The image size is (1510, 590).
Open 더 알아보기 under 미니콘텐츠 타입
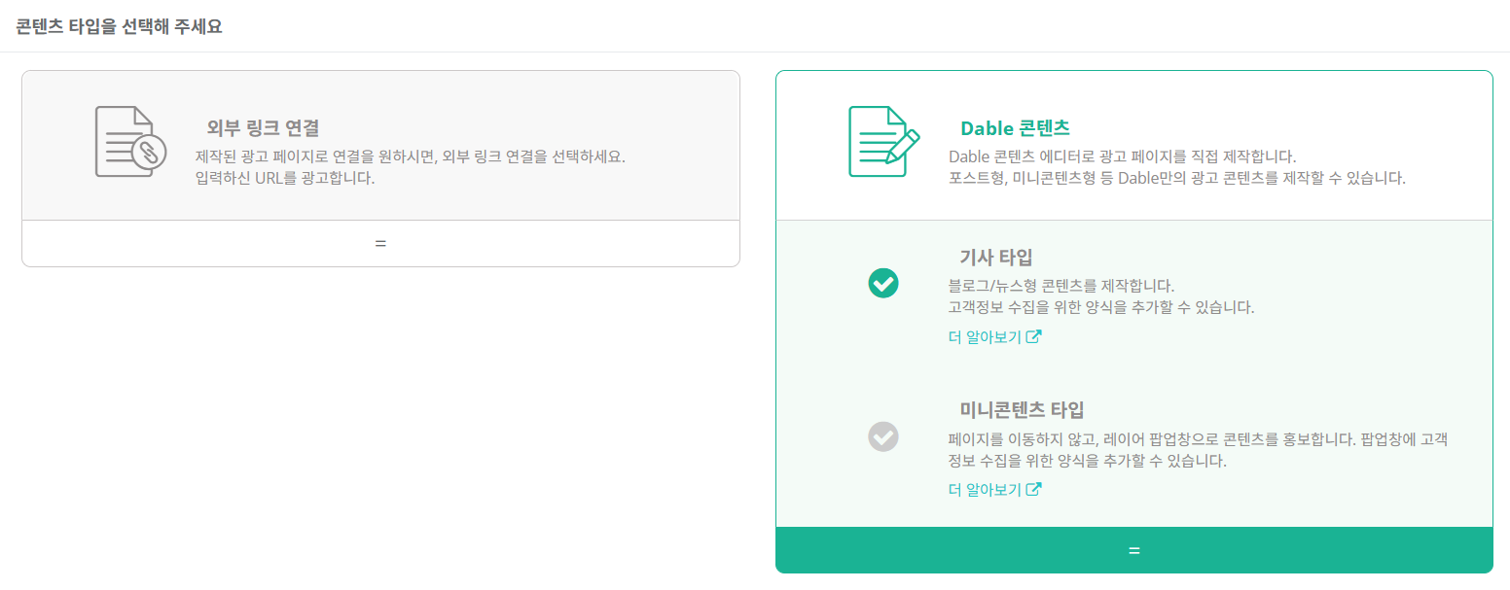(985, 490)
